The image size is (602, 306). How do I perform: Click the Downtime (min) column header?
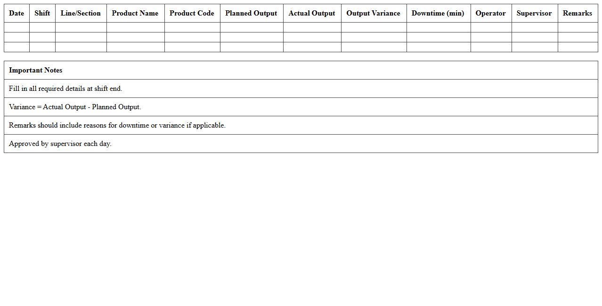coord(438,13)
